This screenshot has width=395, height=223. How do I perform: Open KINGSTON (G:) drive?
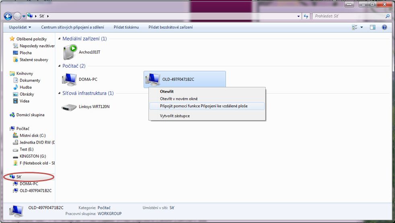coord(29,156)
